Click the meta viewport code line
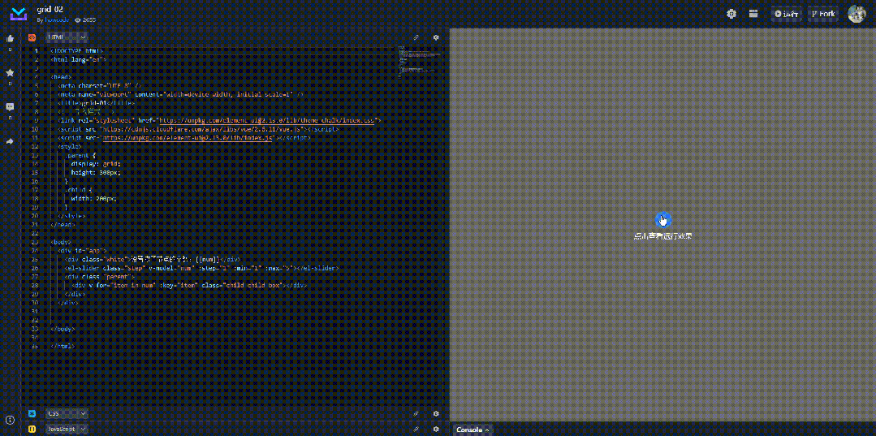 pyautogui.click(x=180, y=94)
